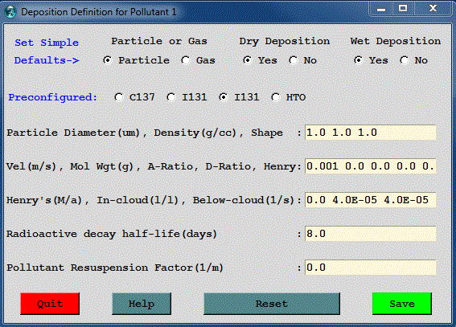Click the Reset button
456x327 pixels.
(x=272, y=304)
